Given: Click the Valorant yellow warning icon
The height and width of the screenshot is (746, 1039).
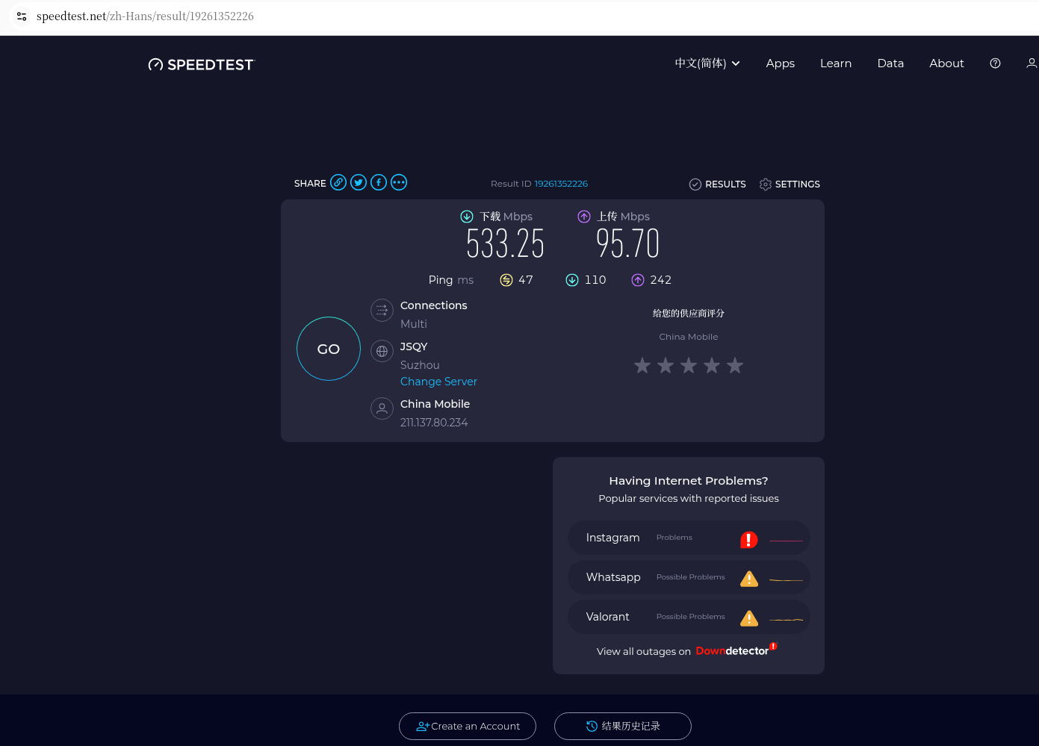Looking at the screenshot, I should [749, 618].
